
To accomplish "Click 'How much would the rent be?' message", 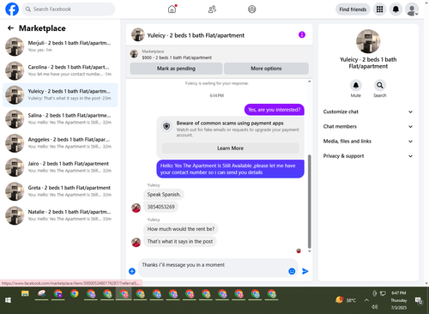I will pyautogui.click(x=181, y=229).
